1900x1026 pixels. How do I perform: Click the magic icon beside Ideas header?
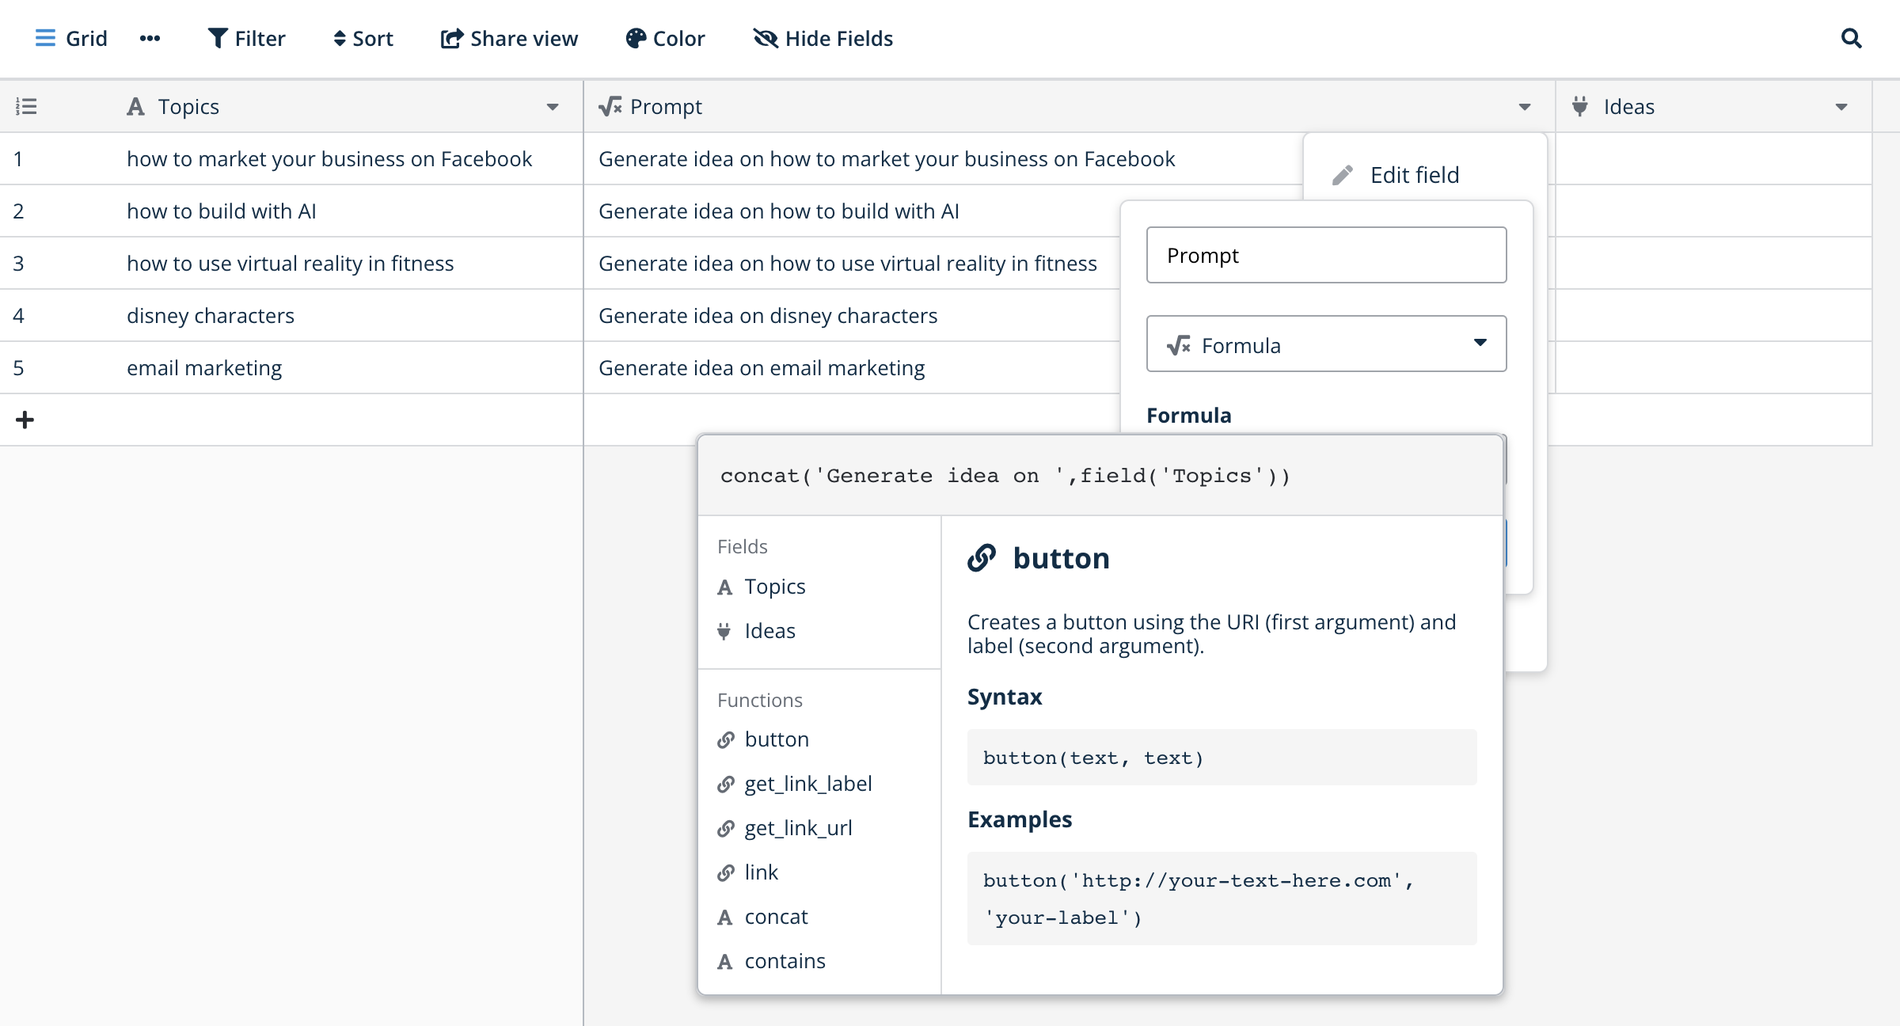1579,105
